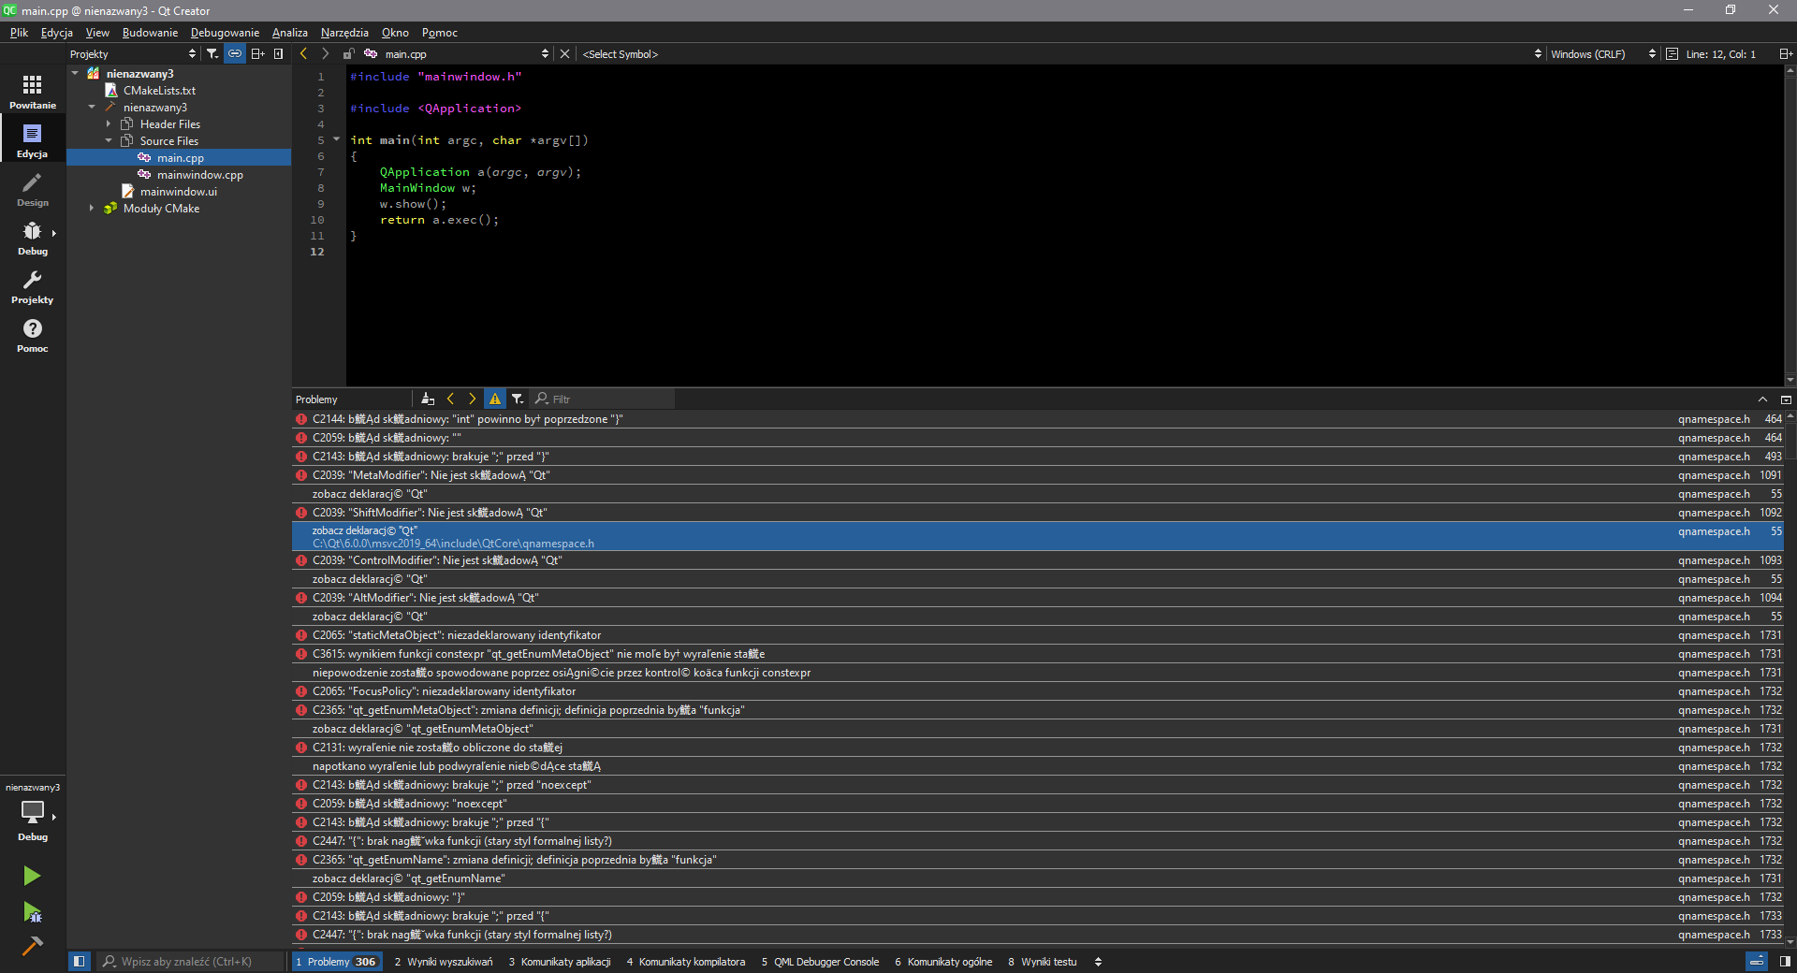Click the Filtr input field

(608, 399)
